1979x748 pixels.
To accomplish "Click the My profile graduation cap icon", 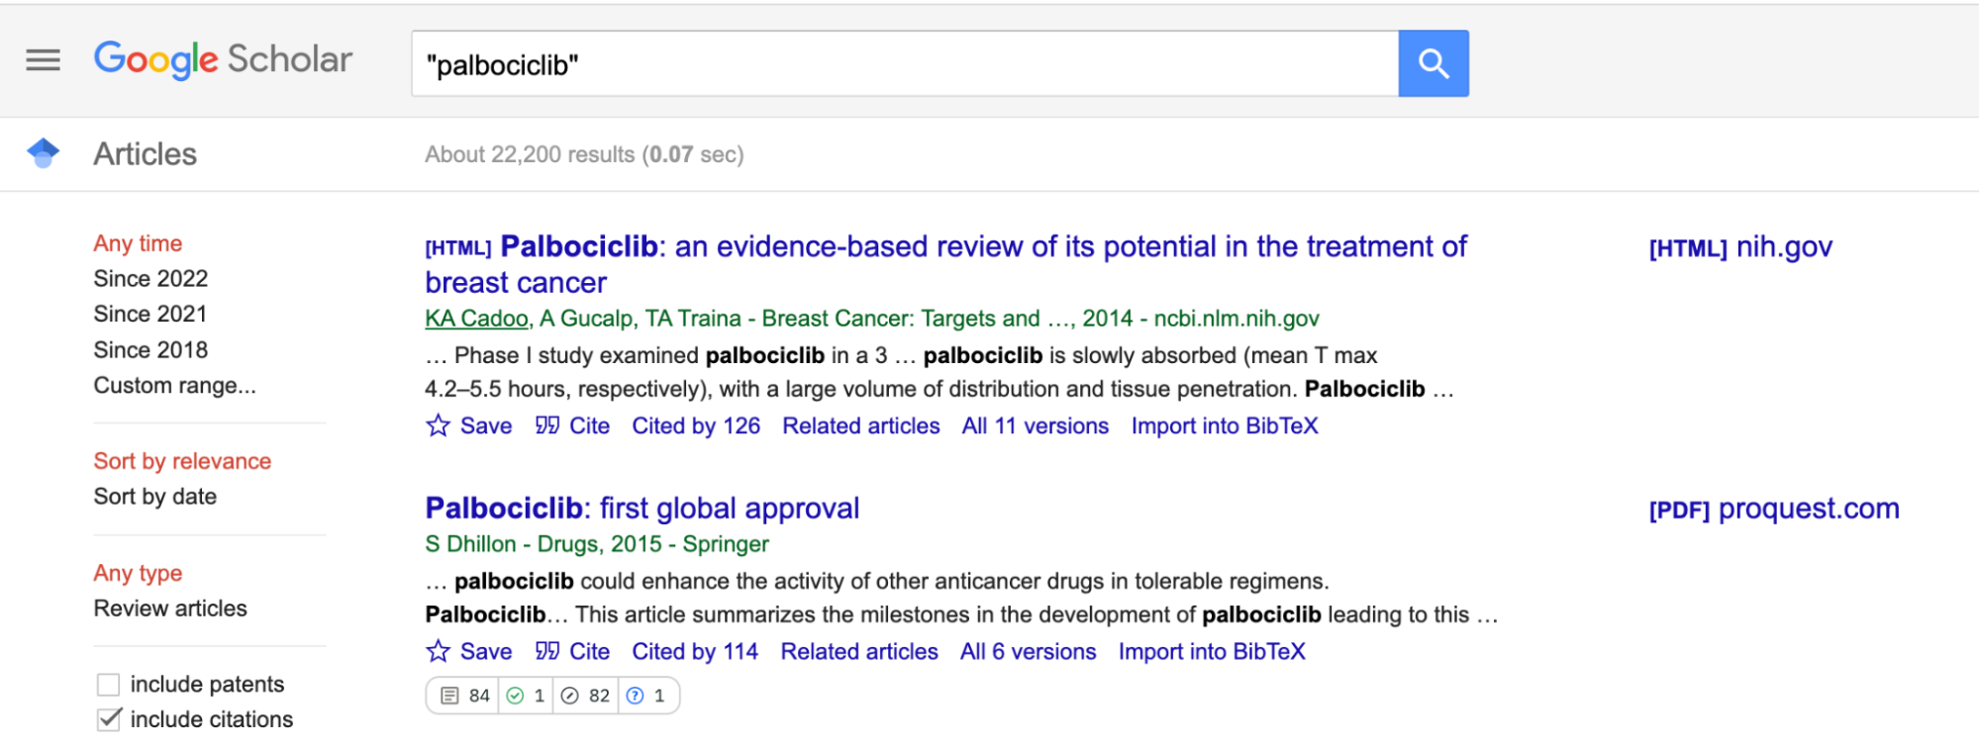I will coord(43,153).
